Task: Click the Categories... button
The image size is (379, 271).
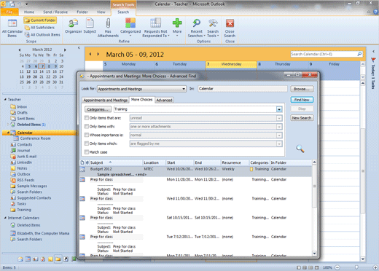Action: pyautogui.click(x=98, y=109)
